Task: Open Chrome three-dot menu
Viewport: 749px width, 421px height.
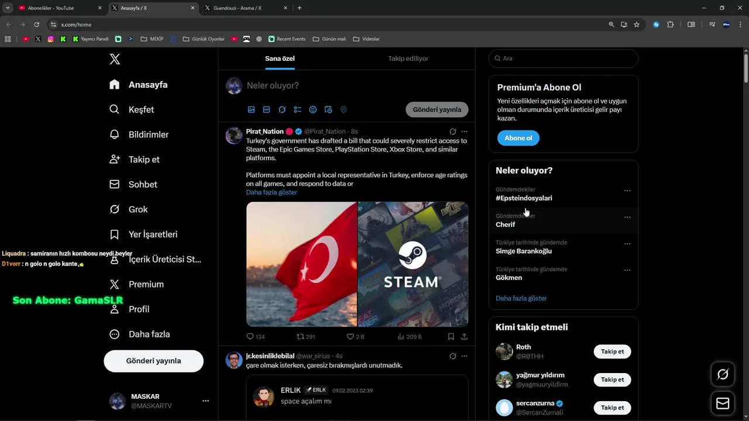Action: (x=740, y=25)
